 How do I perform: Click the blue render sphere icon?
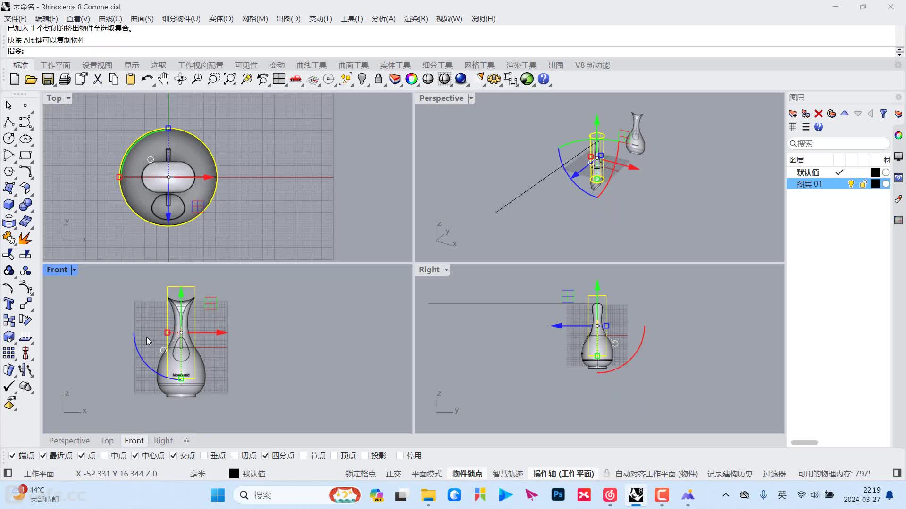[x=461, y=79]
